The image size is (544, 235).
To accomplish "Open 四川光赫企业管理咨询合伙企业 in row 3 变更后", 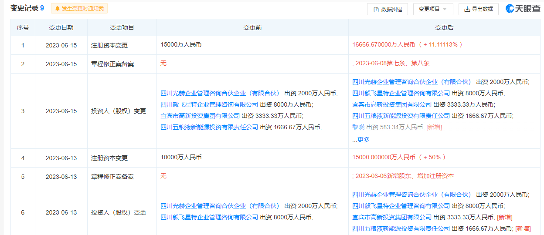I will point(412,82).
